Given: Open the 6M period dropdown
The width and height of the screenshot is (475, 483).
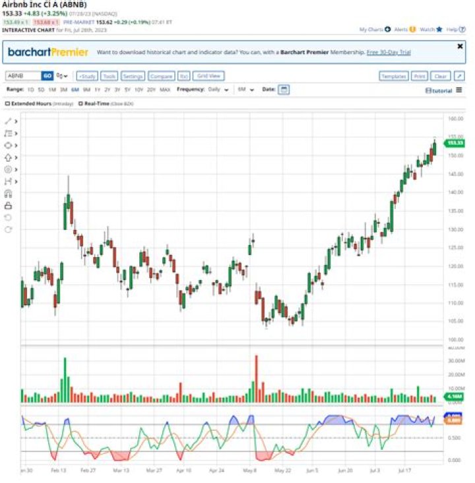Looking at the screenshot, I should click(x=245, y=90).
